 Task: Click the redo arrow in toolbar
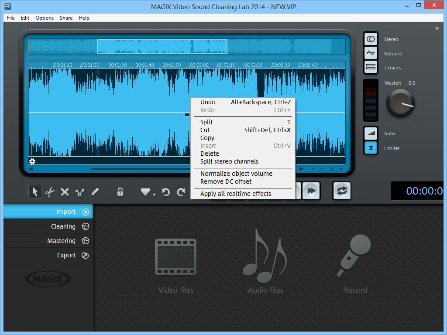pyautogui.click(x=181, y=192)
